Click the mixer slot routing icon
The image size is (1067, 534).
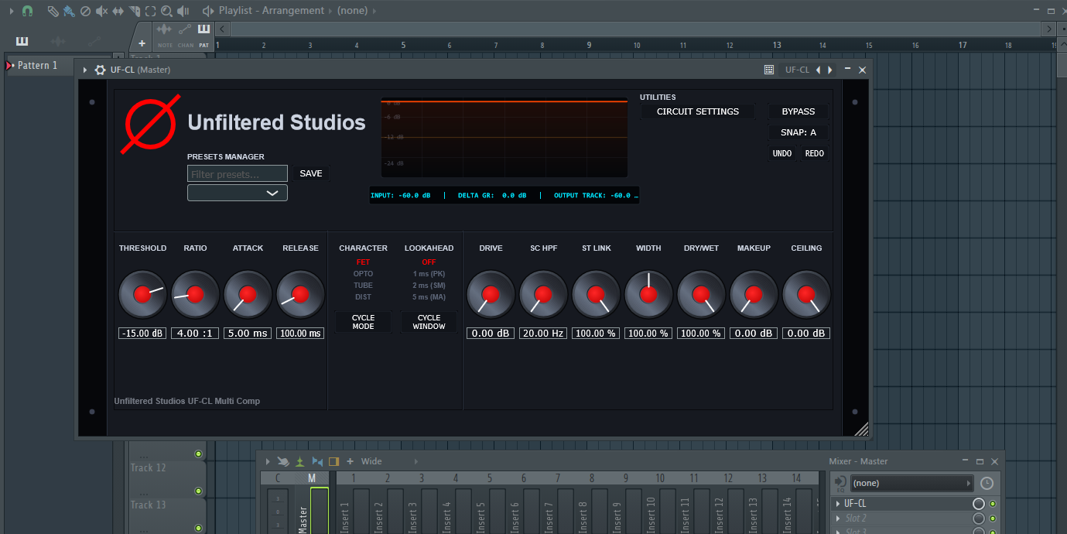click(x=840, y=483)
